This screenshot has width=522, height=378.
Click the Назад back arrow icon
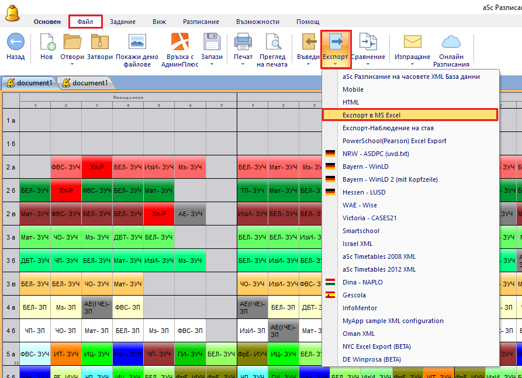(15, 43)
